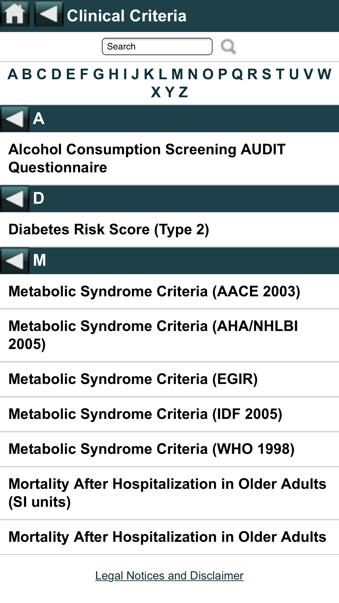Open Metabolic Syndrome Criteria (WHO 1998)
The width and height of the screenshot is (339, 603).
coord(169,449)
